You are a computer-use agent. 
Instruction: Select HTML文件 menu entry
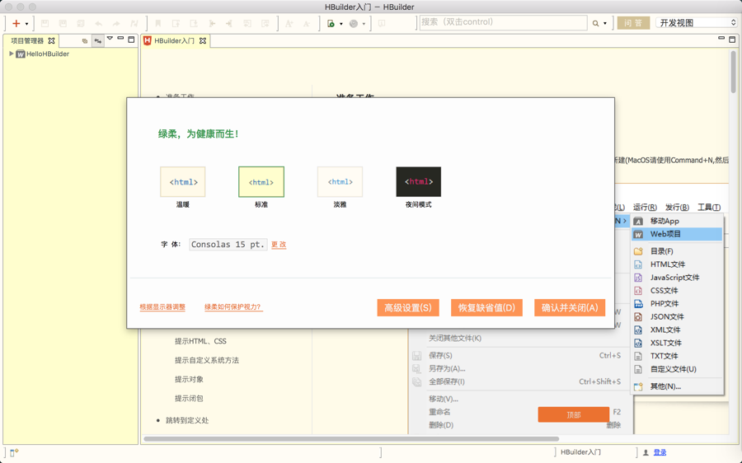(x=677, y=264)
